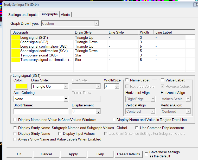Screen dimensions: 198x160
Task: Click the Subgraph column header
Action: [x=42, y=32]
